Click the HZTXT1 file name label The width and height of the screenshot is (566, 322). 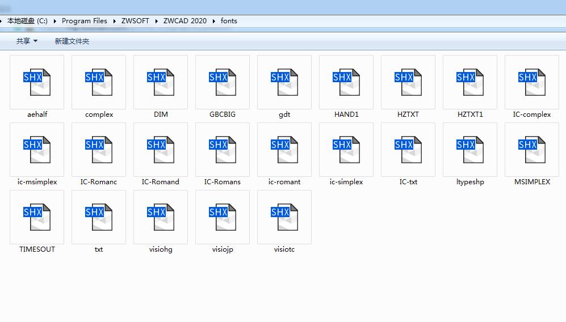tap(470, 115)
